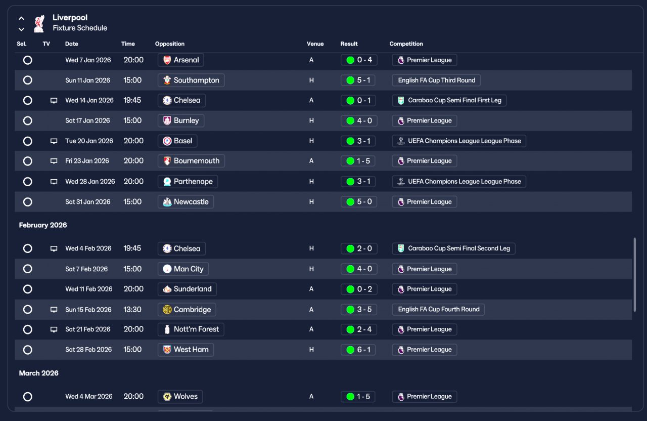Select the radio button for Arsenal fixture
Screen dimensions: 647x421
click(x=28, y=60)
